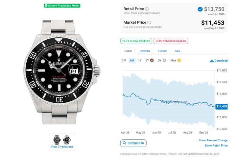This screenshot has width=240, height=158.
Task: Tick the Show Retail Price checkbox
Action: click(202, 146)
